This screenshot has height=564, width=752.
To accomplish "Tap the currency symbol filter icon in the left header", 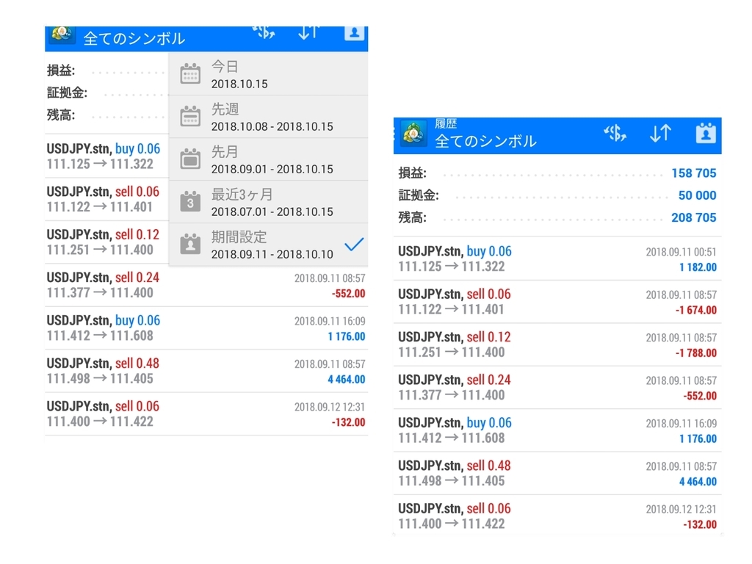I will (x=264, y=32).
